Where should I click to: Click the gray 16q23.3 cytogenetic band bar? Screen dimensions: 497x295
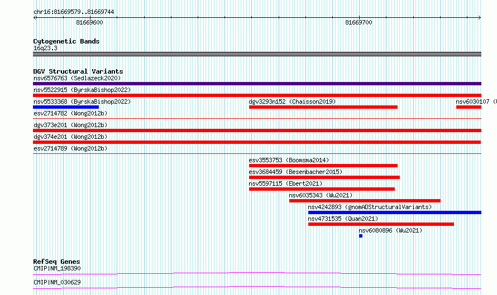coord(257,54)
